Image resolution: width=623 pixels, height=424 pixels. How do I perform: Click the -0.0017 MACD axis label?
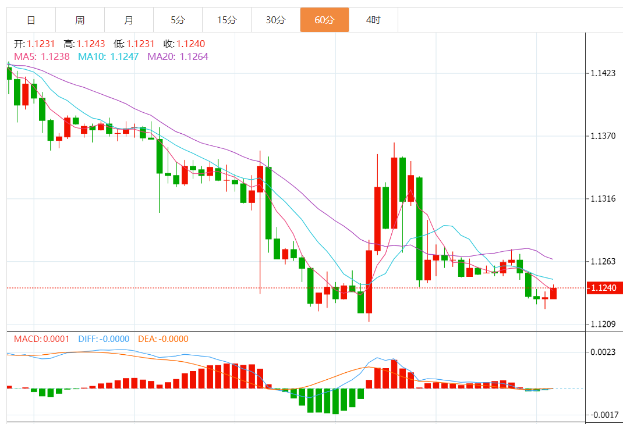coord(604,415)
